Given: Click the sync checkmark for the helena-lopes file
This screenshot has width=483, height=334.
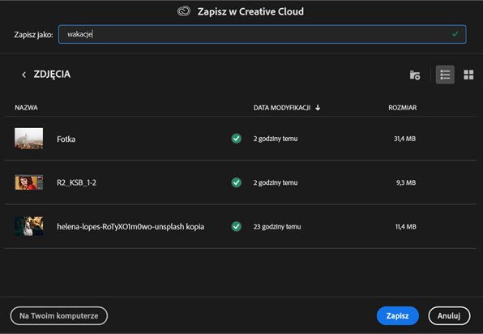Looking at the screenshot, I should [237, 226].
